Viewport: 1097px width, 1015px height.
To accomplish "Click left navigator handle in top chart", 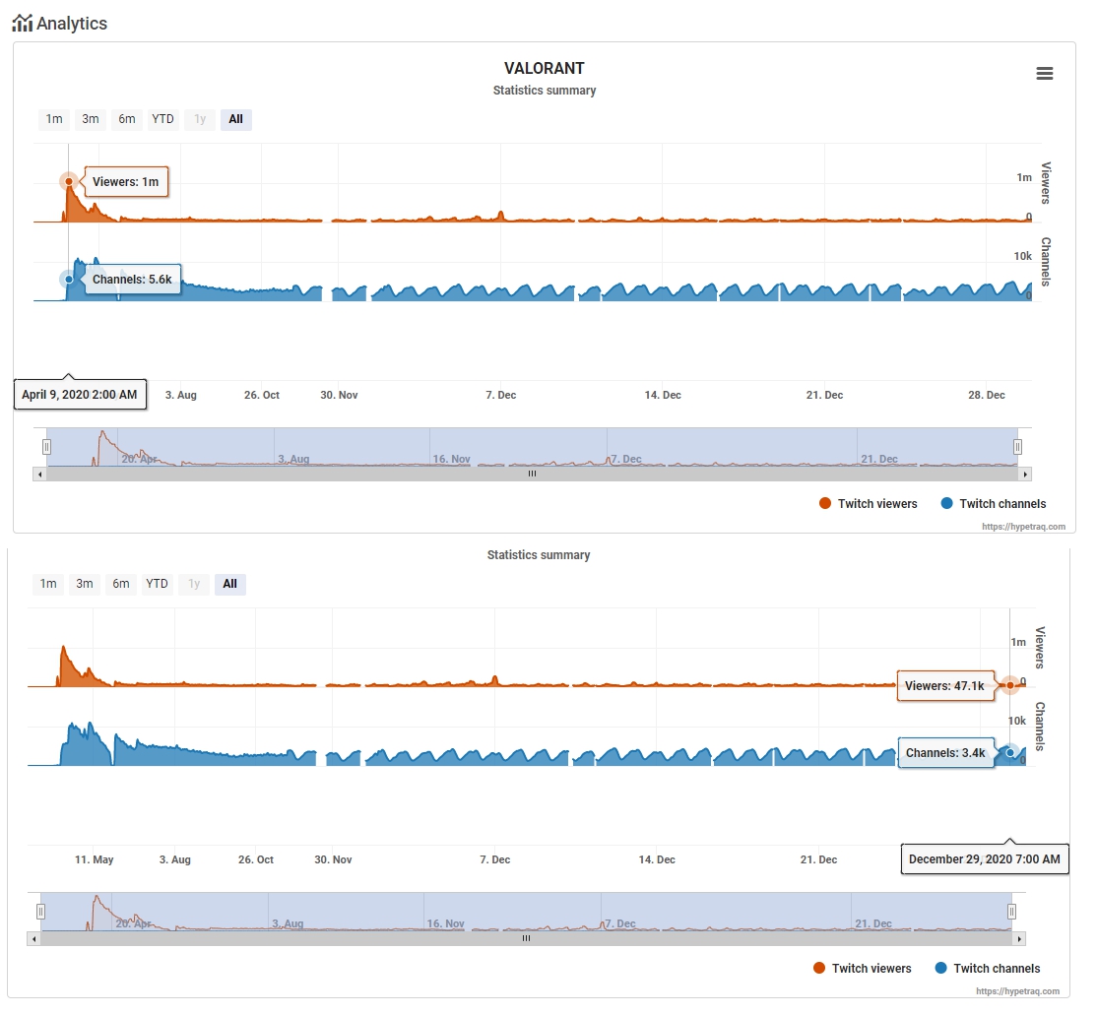I will click(x=46, y=447).
